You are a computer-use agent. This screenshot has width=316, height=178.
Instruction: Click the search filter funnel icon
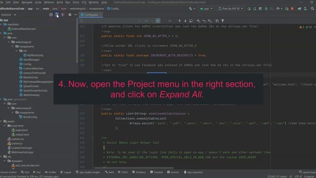223,21
